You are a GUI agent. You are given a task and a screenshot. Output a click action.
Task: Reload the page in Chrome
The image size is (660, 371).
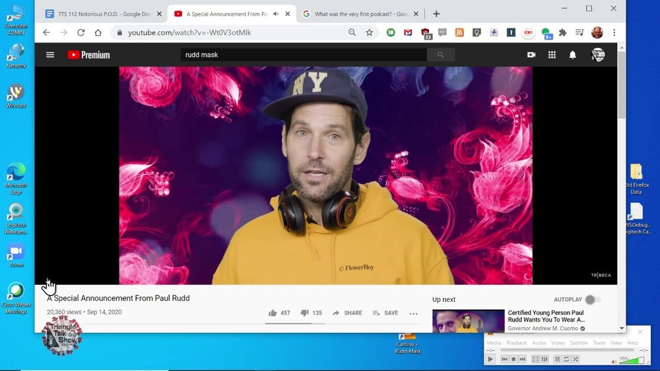click(81, 32)
